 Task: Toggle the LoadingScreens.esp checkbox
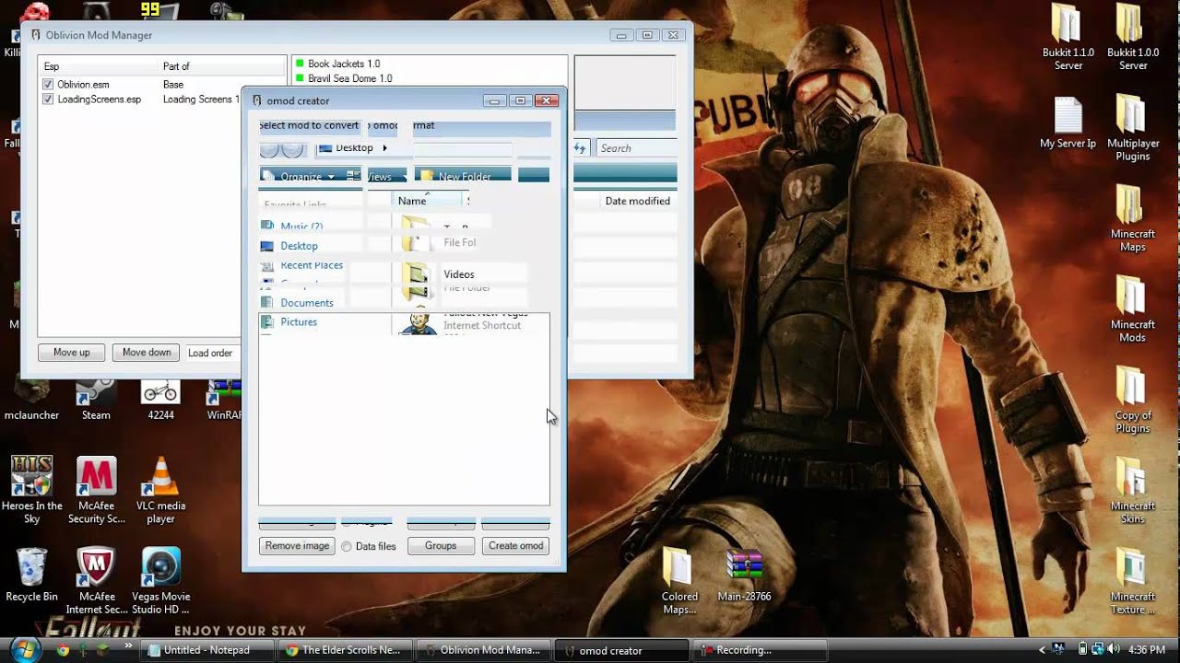pyautogui.click(x=48, y=99)
